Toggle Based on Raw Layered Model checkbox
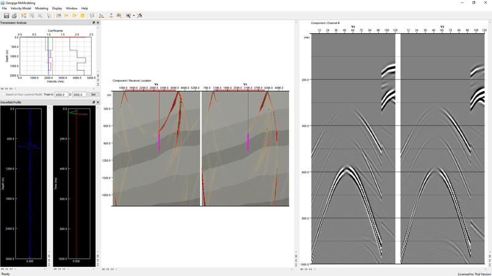The width and height of the screenshot is (492, 276). coord(3,95)
